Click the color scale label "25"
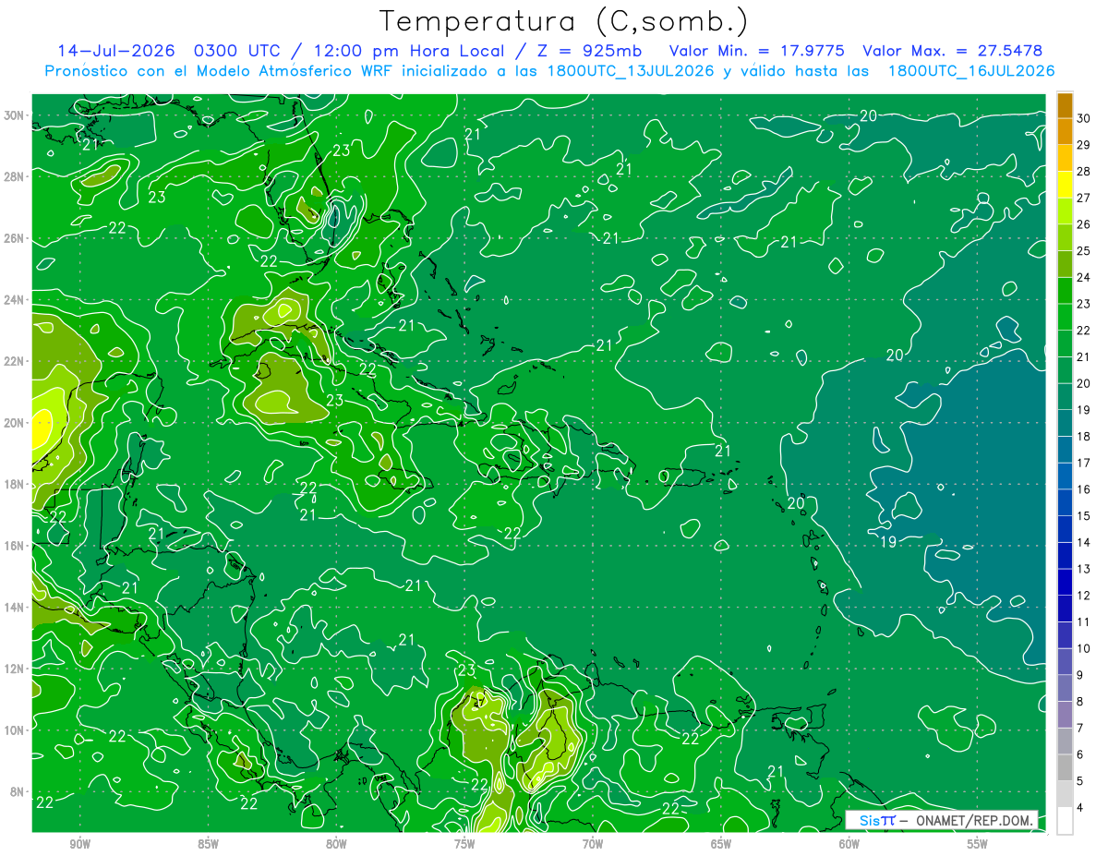This screenshot has height=856, width=1108. click(1084, 250)
